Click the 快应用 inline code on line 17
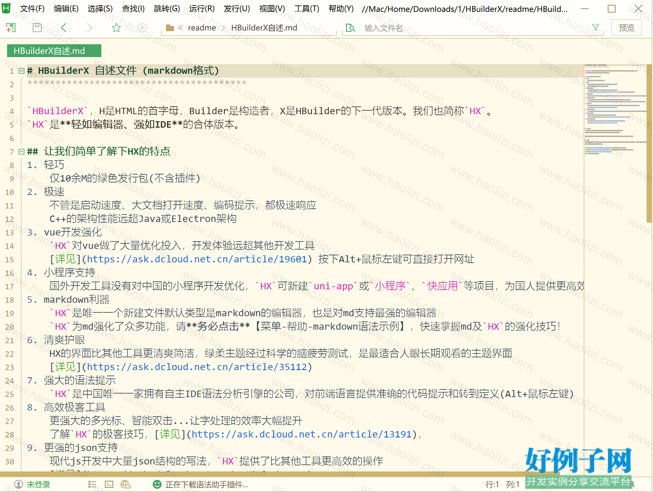The width and height of the screenshot is (653, 492). tap(442, 286)
